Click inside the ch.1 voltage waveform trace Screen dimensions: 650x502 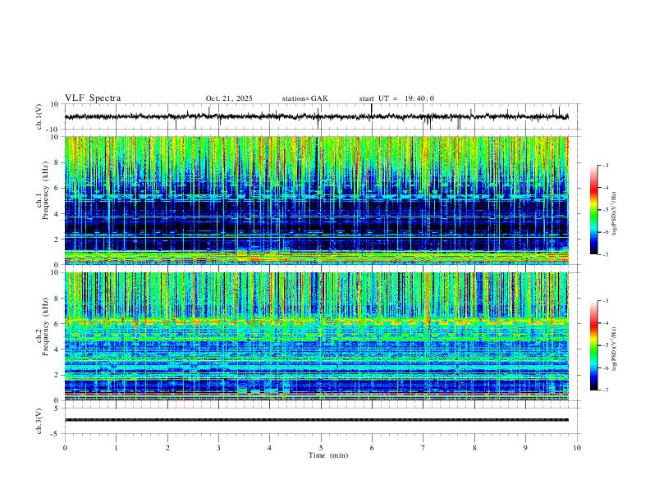click(x=316, y=116)
